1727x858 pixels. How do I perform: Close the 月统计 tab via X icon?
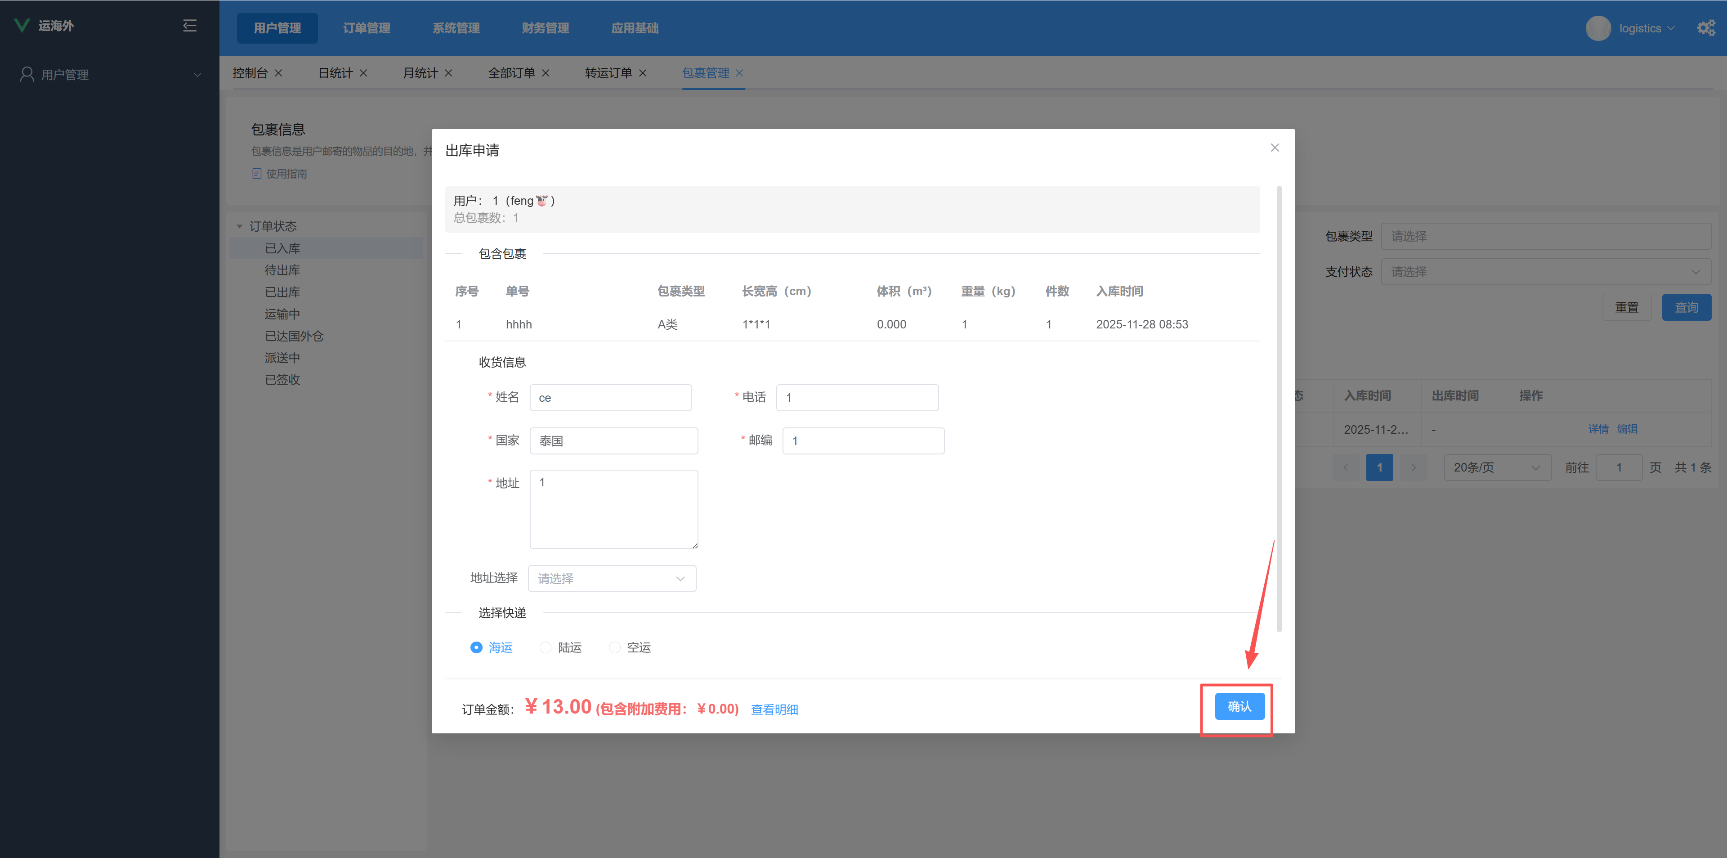point(448,73)
